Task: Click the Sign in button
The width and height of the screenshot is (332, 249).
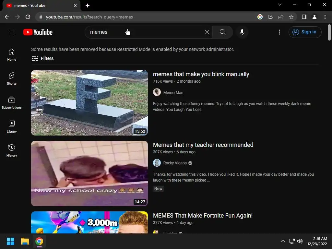Action: coord(305,32)
